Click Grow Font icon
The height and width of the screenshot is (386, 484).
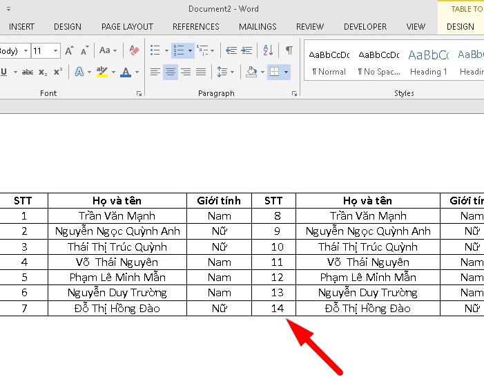(x=69, y=50)
